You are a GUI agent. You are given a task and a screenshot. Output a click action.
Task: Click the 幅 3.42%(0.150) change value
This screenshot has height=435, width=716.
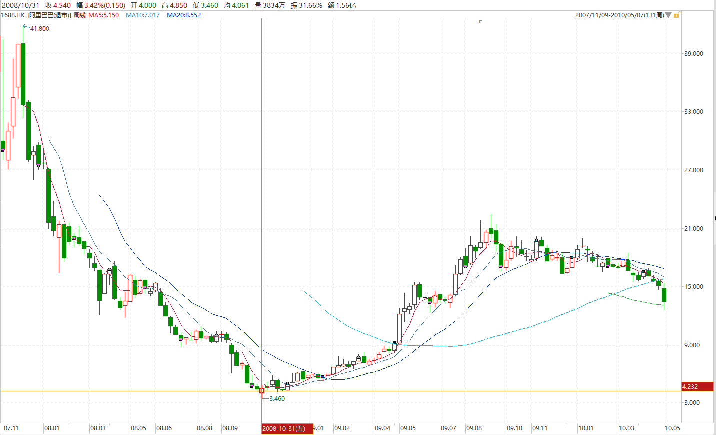tap(101, 5)
